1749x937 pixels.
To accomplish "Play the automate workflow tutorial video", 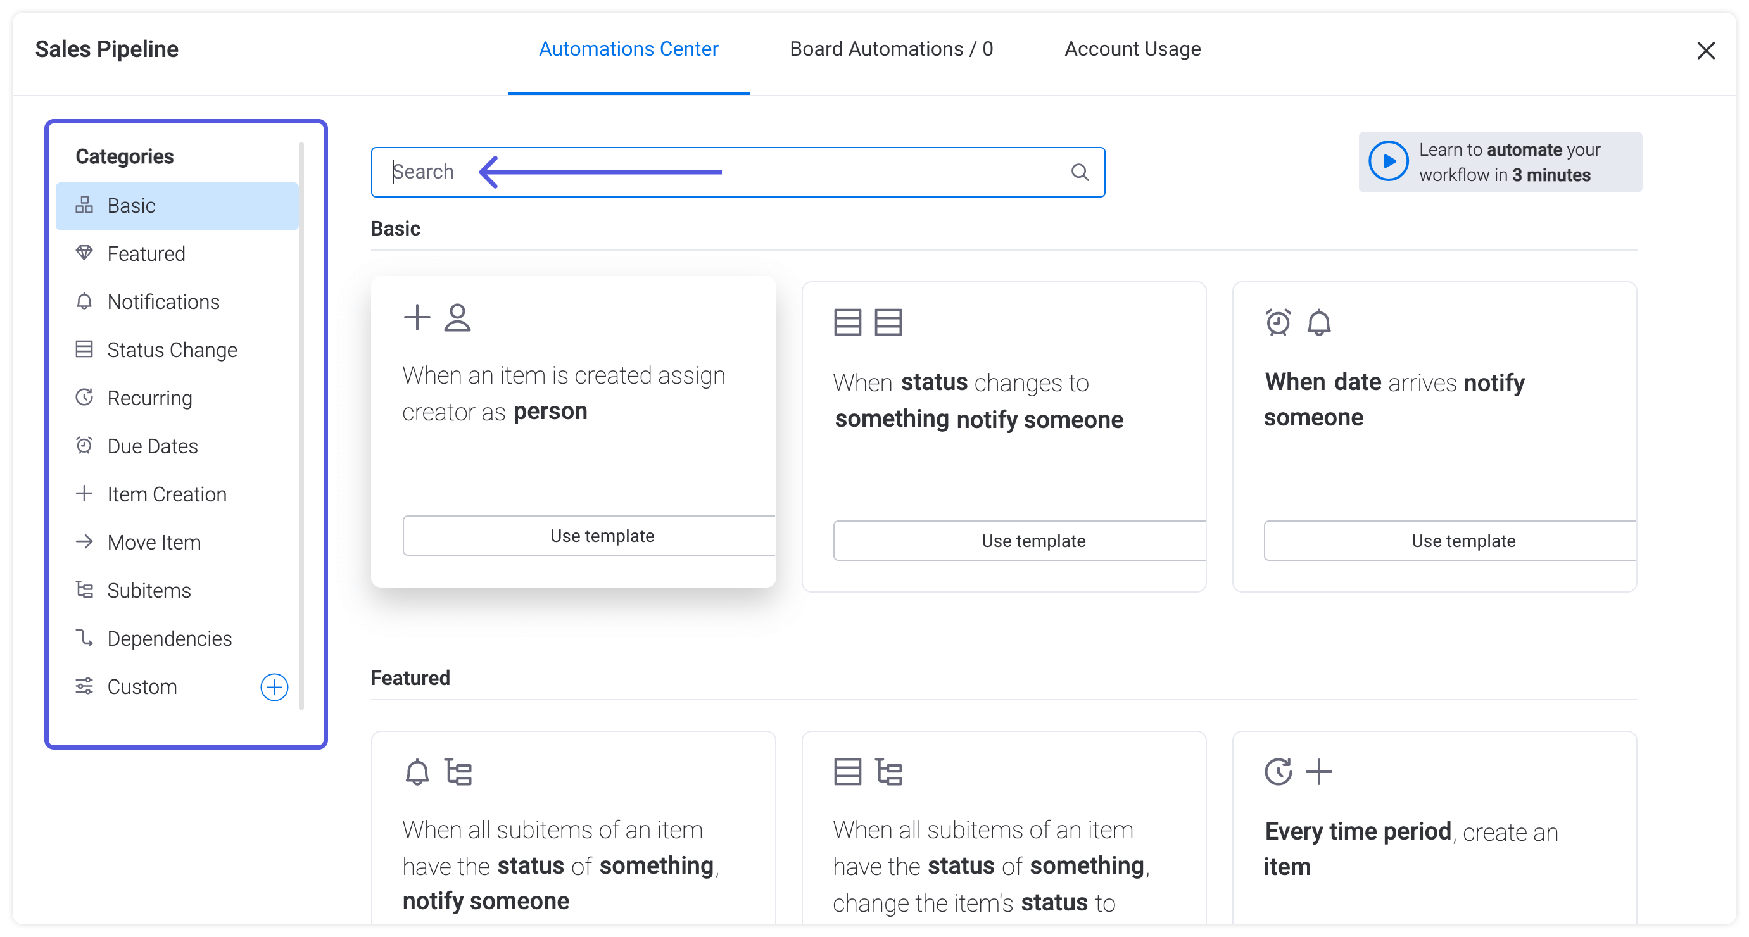I will tap(1389, 161).
